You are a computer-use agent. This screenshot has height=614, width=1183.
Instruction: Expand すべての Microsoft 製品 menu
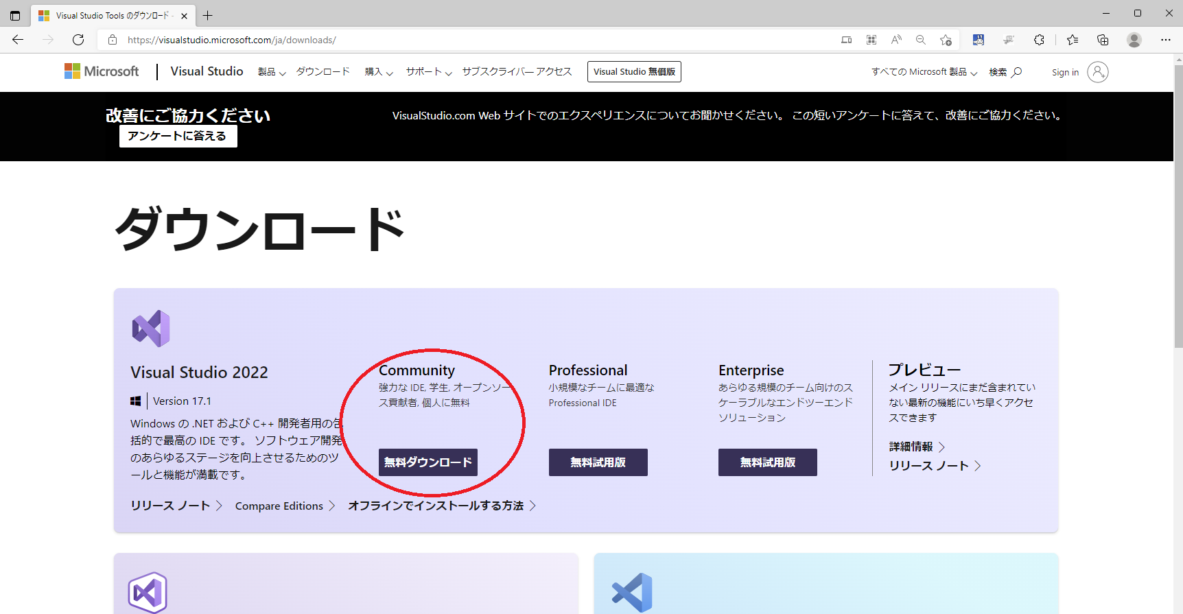pos(924,72)
